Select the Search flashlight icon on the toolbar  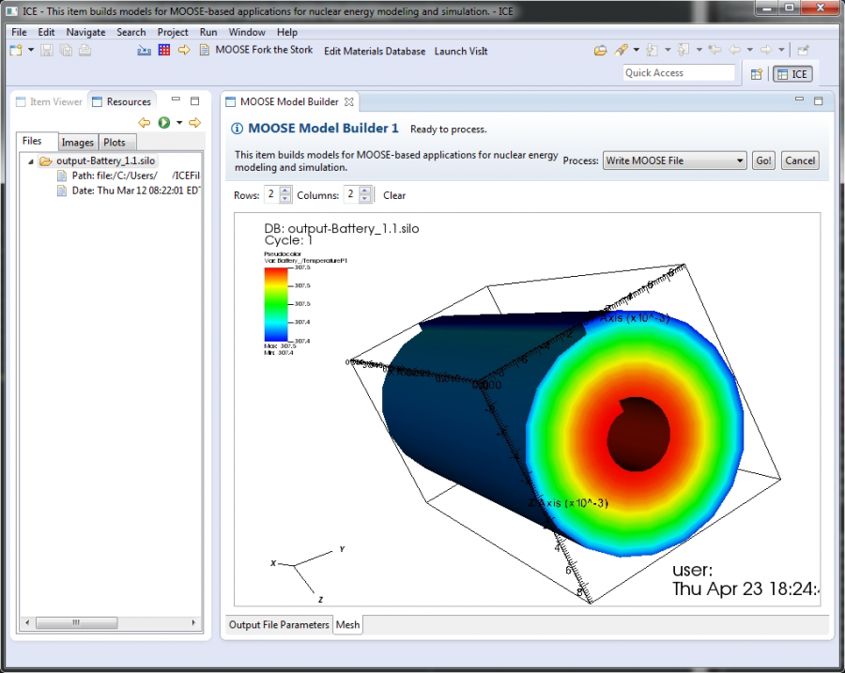tap(622, 50)
